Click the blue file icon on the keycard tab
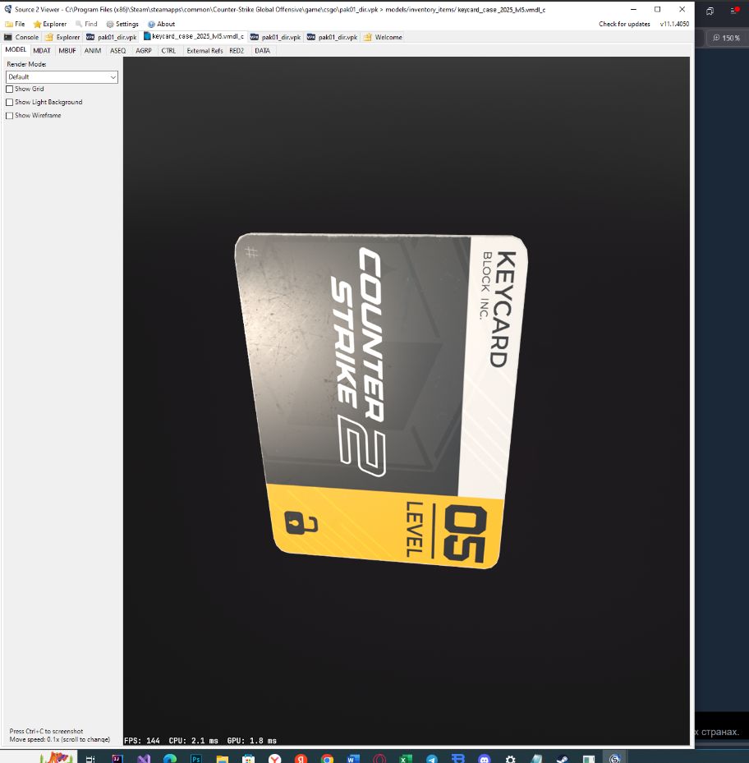749x763 pixels. pos(147,36)
